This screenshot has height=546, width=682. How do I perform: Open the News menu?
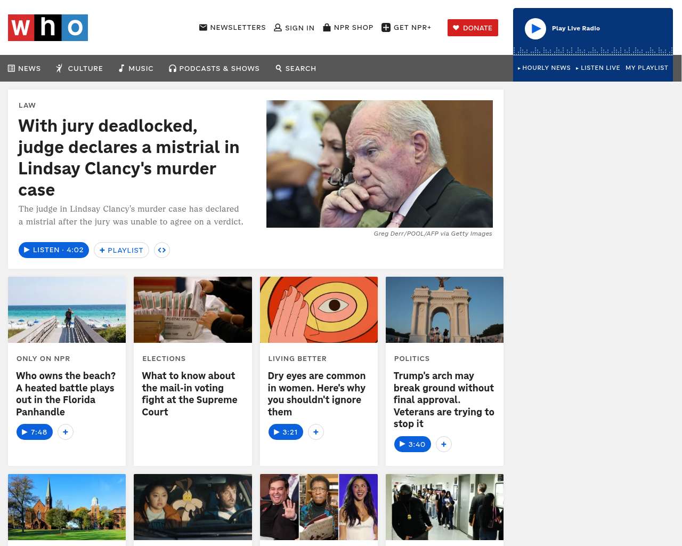click(25, 68)
